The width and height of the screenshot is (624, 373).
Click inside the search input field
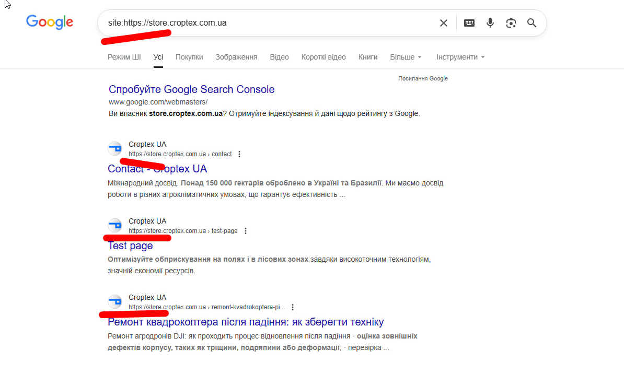pos(314,23)
